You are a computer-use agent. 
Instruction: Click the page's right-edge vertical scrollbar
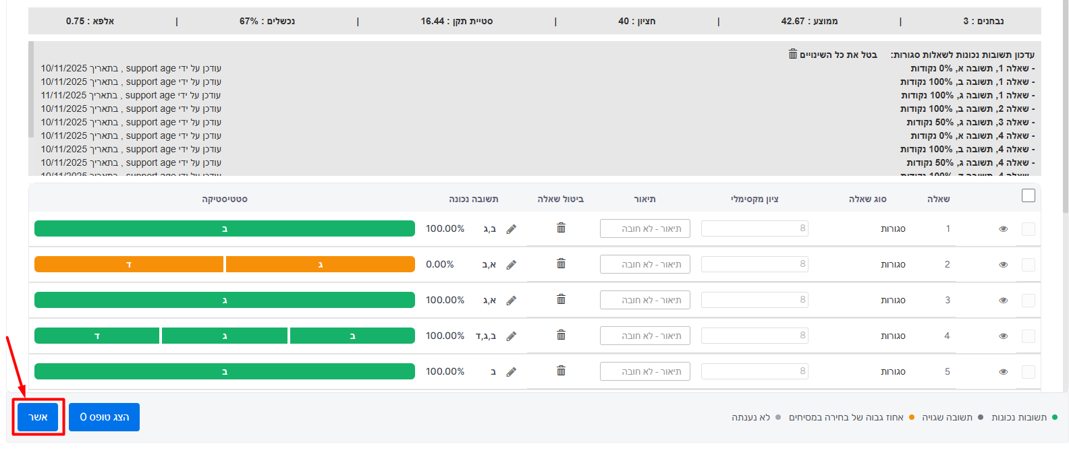(1065, 108)
